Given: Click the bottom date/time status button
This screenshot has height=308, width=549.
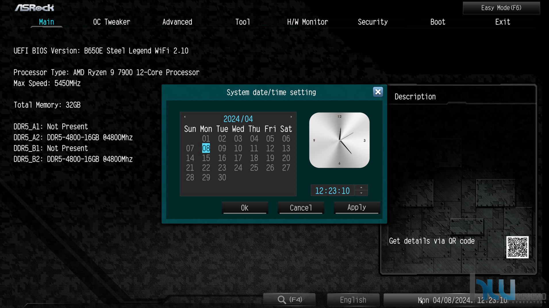Looking at the screenshot, I should point(462,300).
